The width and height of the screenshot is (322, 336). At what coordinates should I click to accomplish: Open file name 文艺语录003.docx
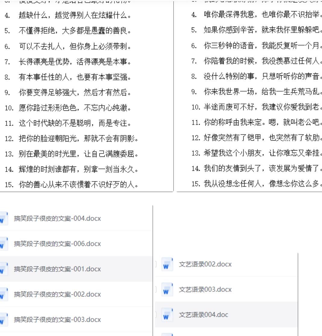(x=205, y=290)
